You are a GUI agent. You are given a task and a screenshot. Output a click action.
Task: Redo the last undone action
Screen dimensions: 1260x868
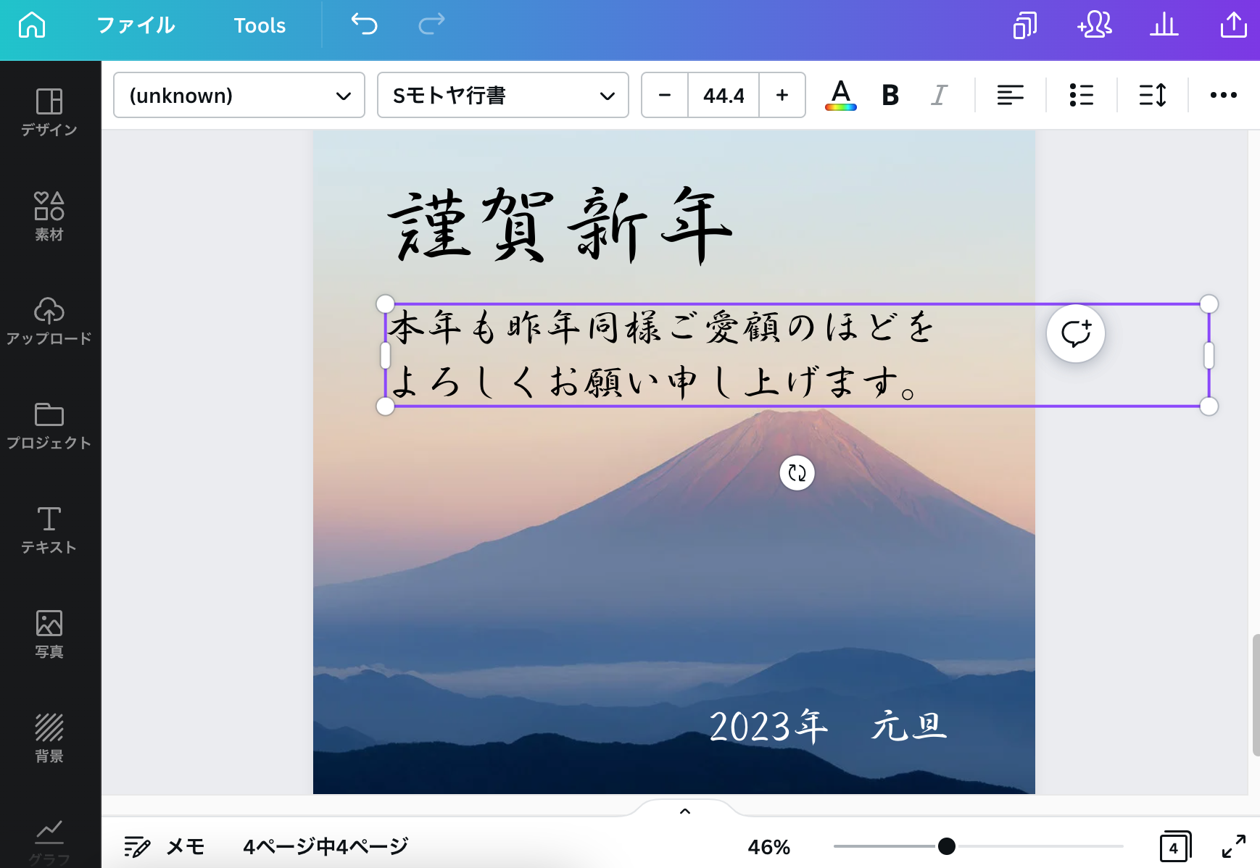click(x=431, y=24)
